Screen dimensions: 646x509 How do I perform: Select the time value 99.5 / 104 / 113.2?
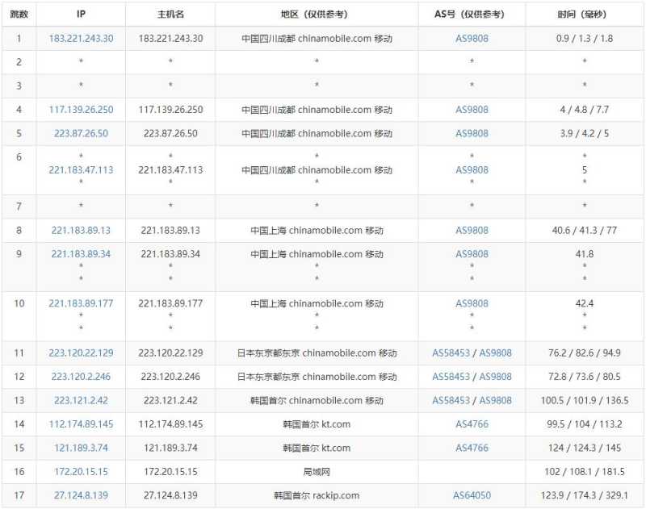584,424
